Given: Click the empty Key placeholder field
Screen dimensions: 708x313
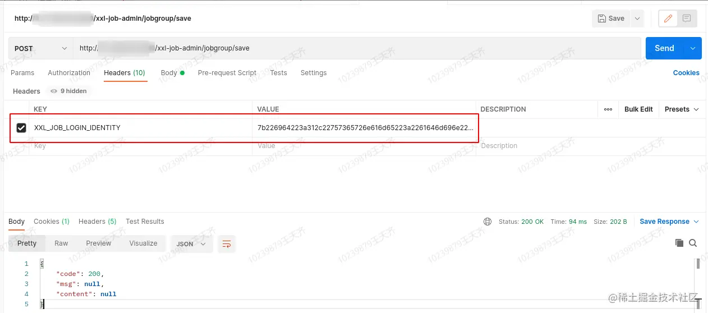Looking at the screenshot, I should pyautogui.click(x=141, y=146).
